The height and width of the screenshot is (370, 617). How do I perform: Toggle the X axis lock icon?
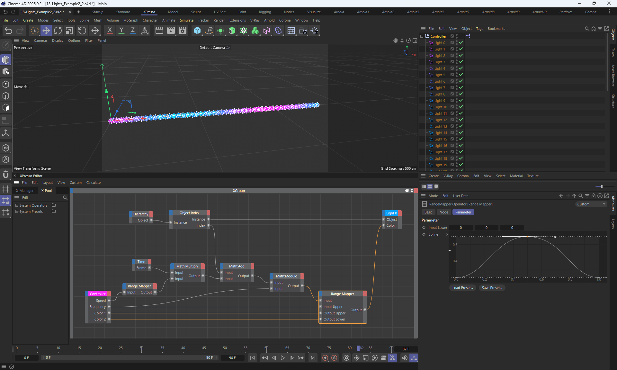110,31
